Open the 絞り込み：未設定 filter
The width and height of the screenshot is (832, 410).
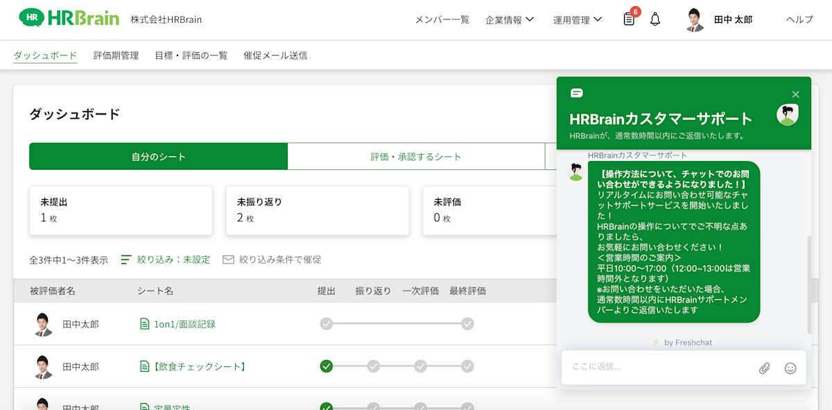(173, 259)
